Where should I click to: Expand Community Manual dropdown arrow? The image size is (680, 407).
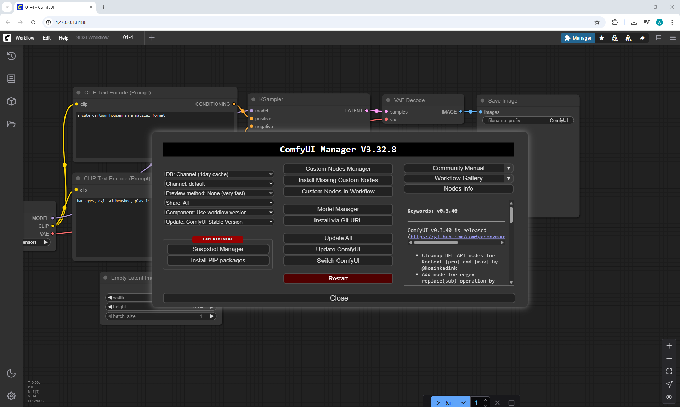click(x=508, y=168)
